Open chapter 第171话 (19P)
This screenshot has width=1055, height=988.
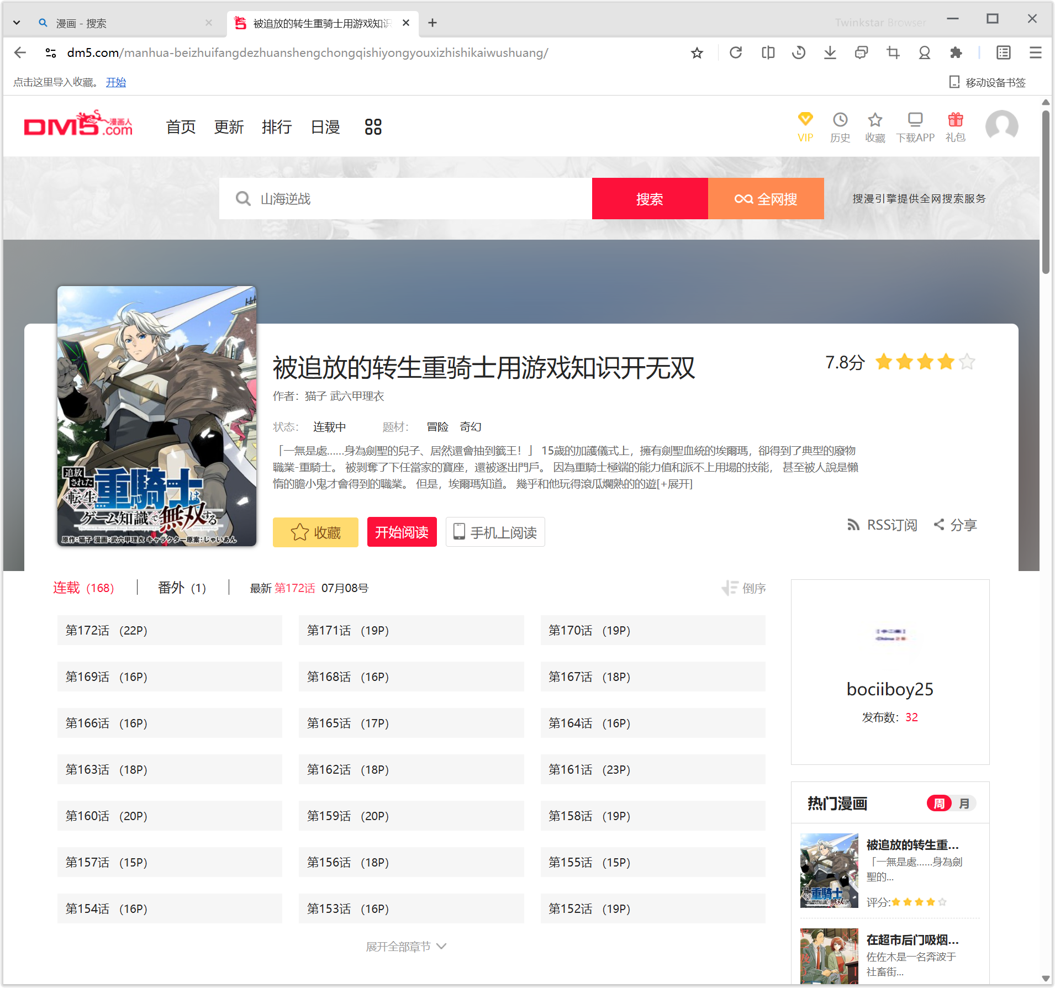(412, 630)
